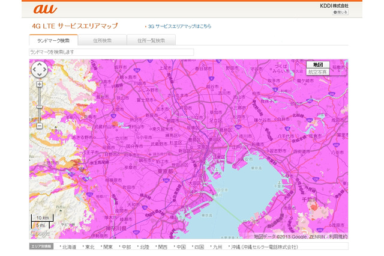Open the 3G サービスエリアマップ link

coord(179,26)
